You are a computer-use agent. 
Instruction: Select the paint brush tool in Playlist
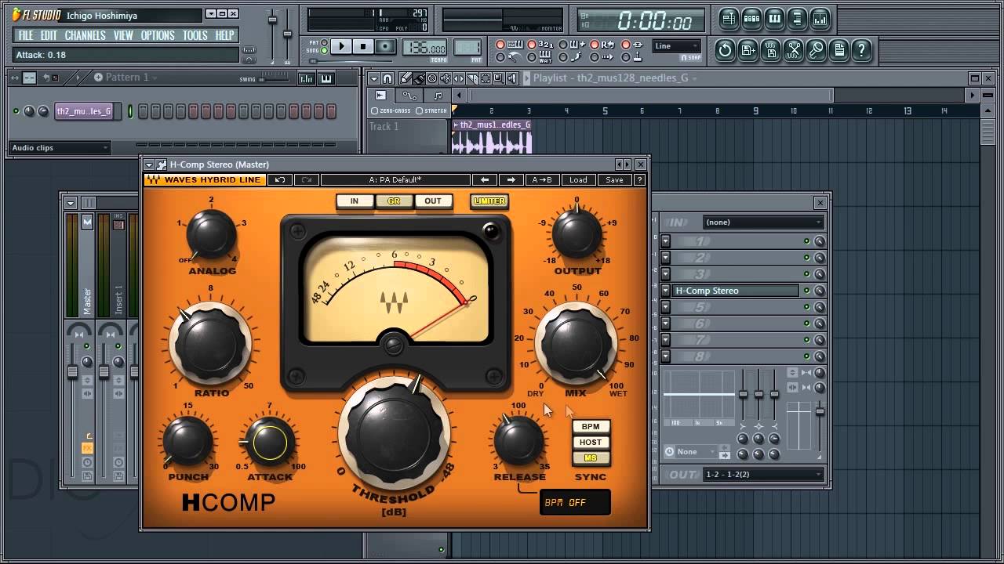coord(419,78)
